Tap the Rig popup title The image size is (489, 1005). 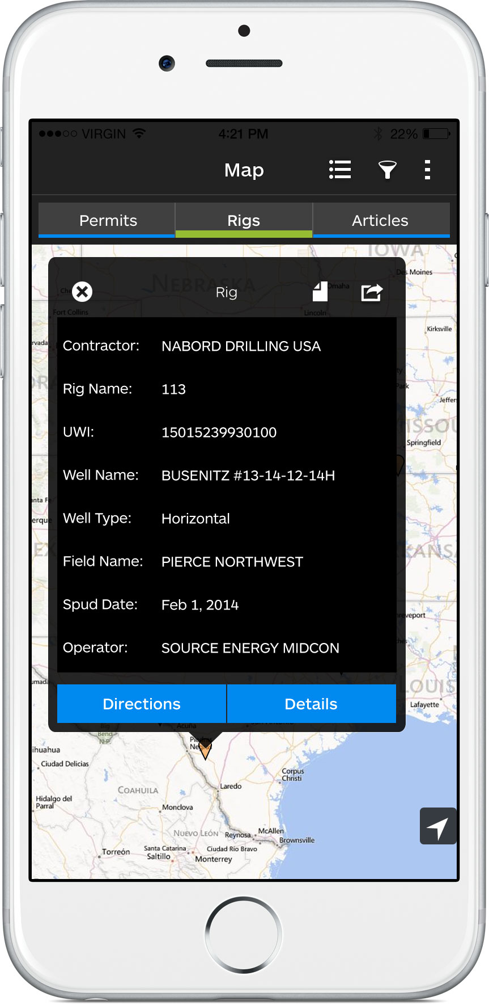[x=227, y=292]
